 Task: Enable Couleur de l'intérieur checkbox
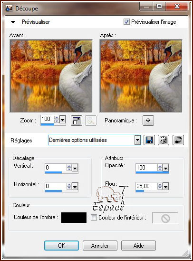(x=94, y=217)
